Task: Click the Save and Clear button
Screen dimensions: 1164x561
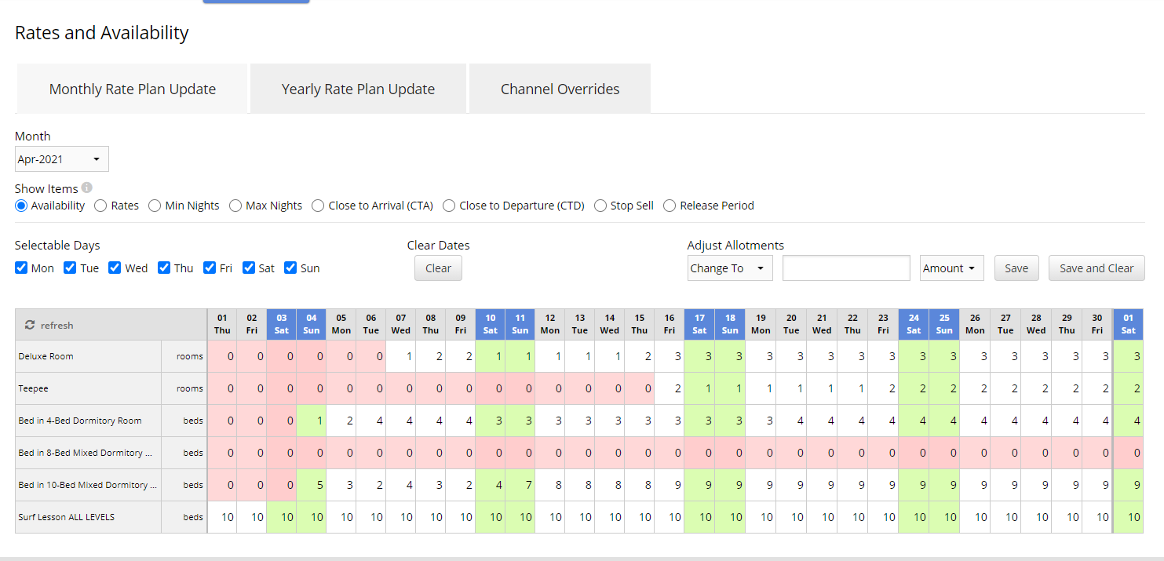Action: coord(1096,268)
